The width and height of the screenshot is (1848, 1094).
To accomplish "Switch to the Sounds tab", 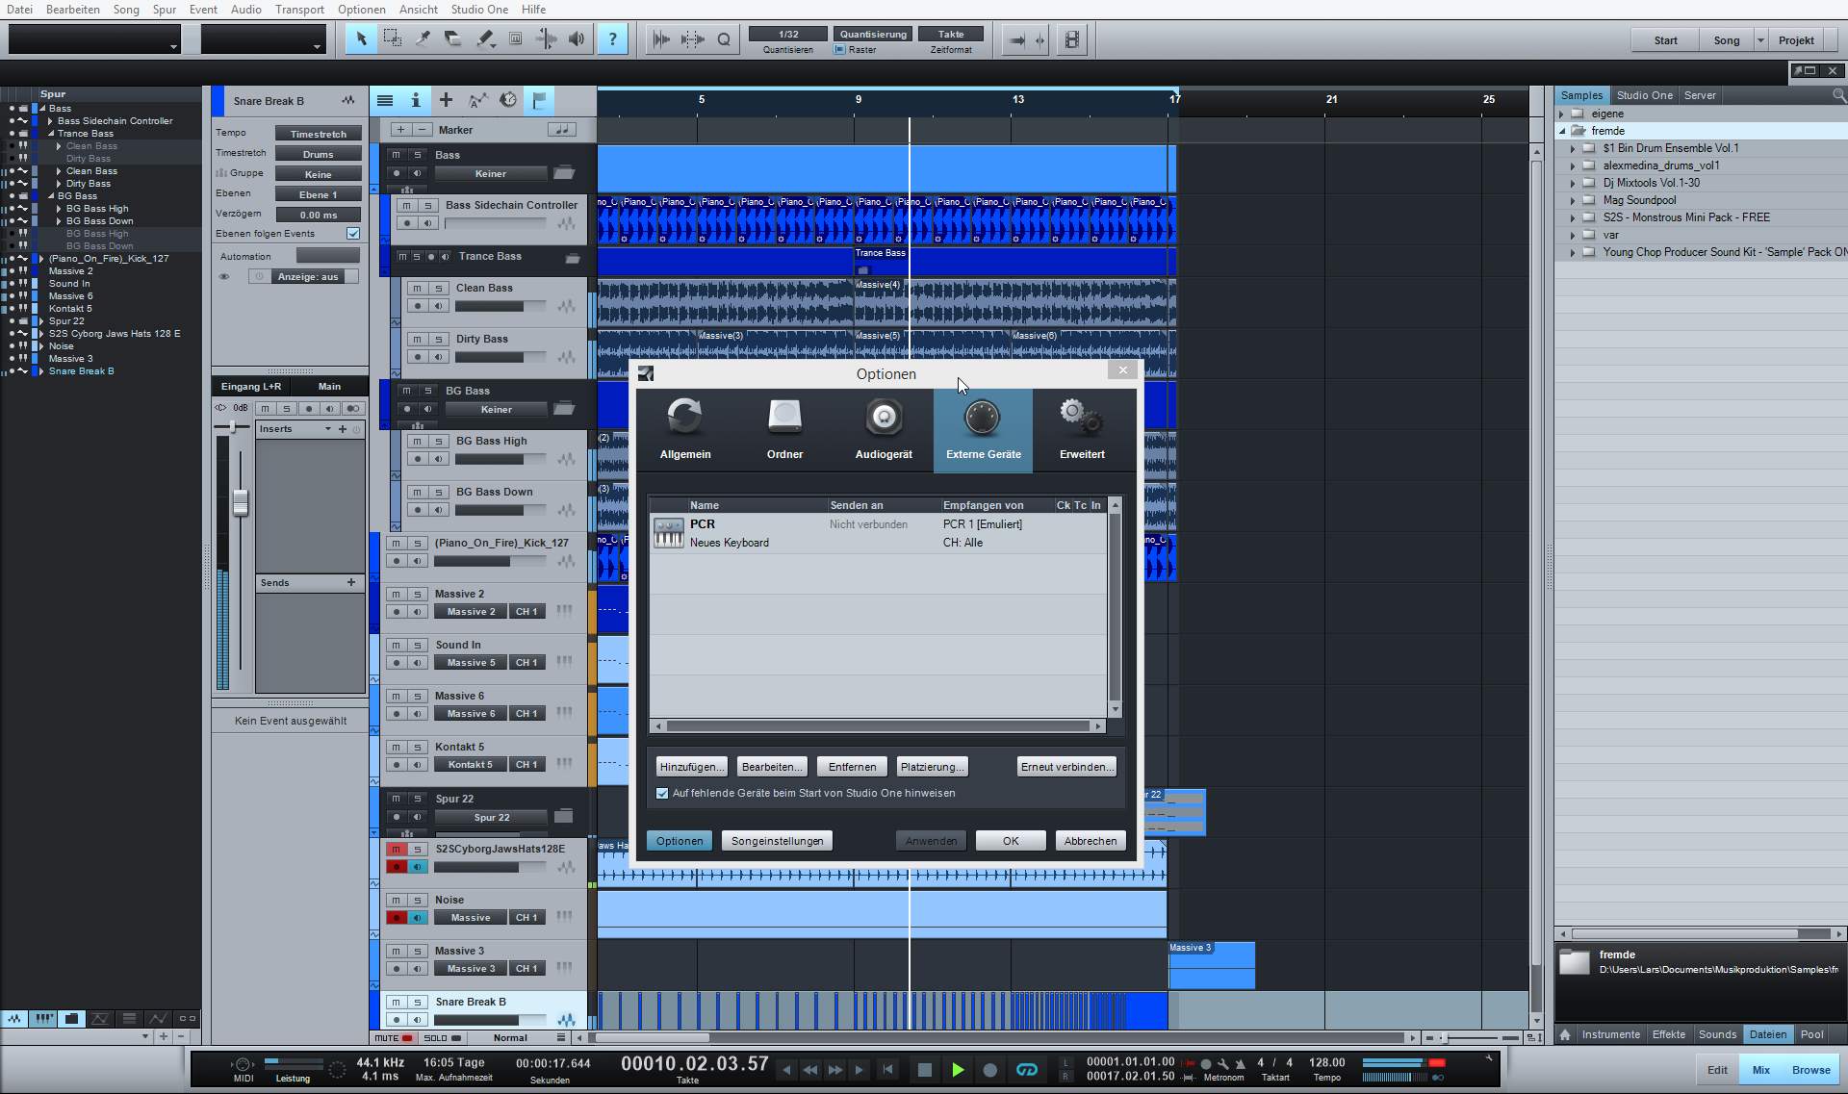I will pos(1717,1034).
